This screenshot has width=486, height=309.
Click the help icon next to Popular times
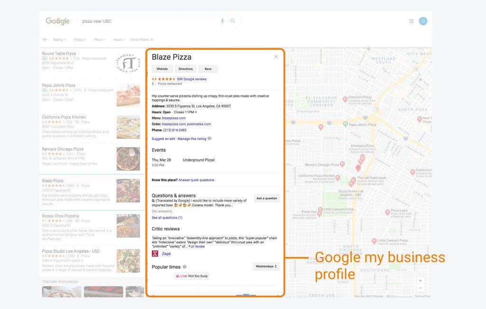pyautogui.click(x=185, y=267)
